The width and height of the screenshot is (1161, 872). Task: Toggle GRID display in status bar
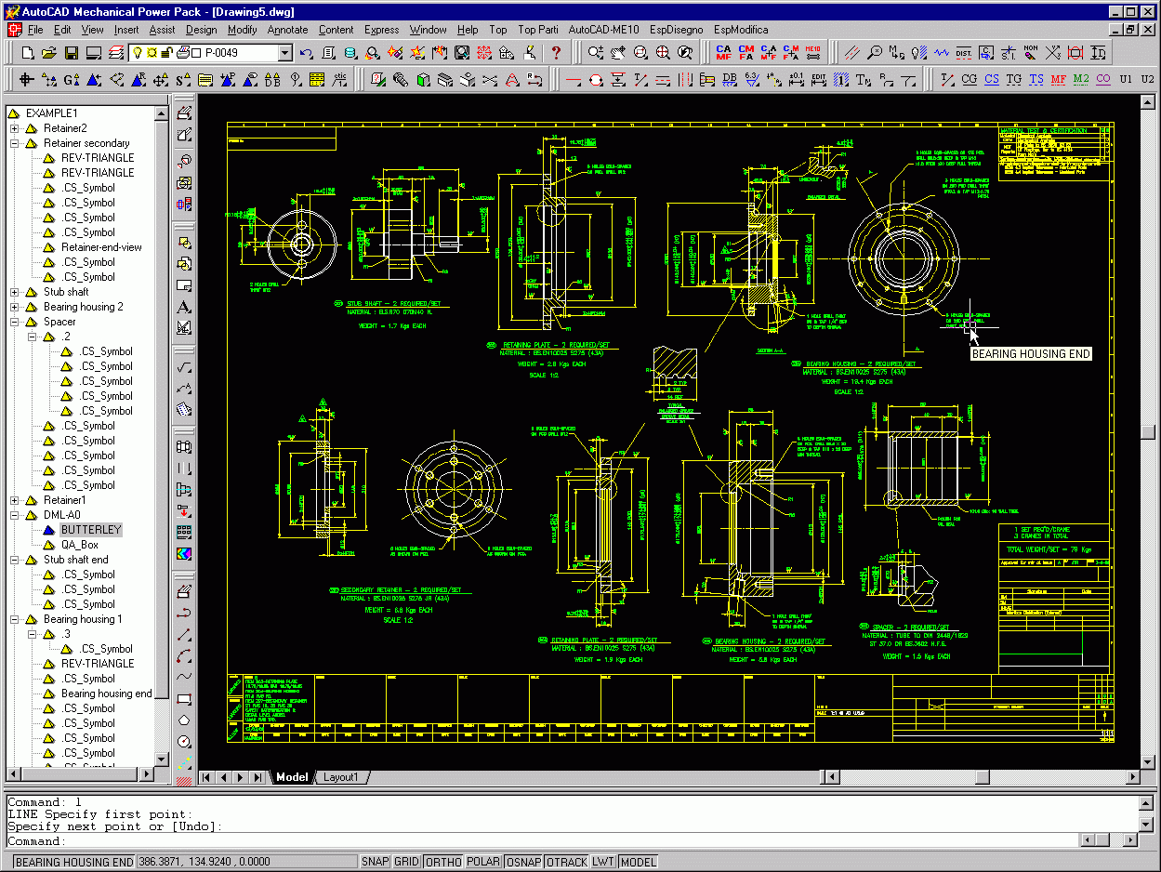click(x=406, y=862)
